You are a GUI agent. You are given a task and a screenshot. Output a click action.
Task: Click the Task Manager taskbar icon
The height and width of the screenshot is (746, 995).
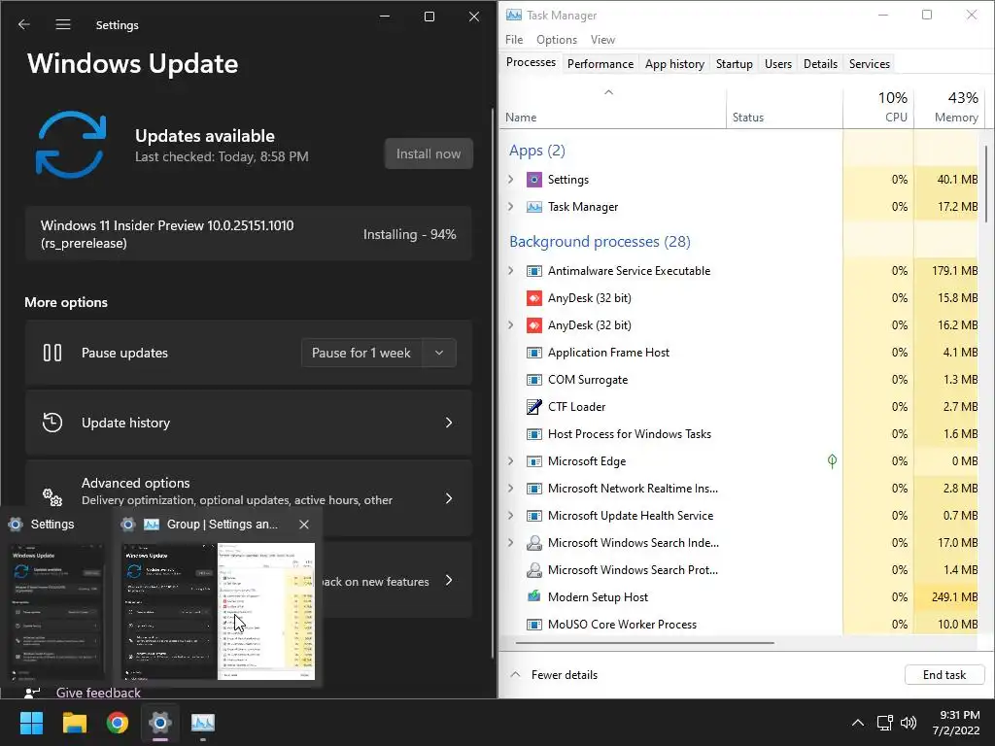click(203, 723)
